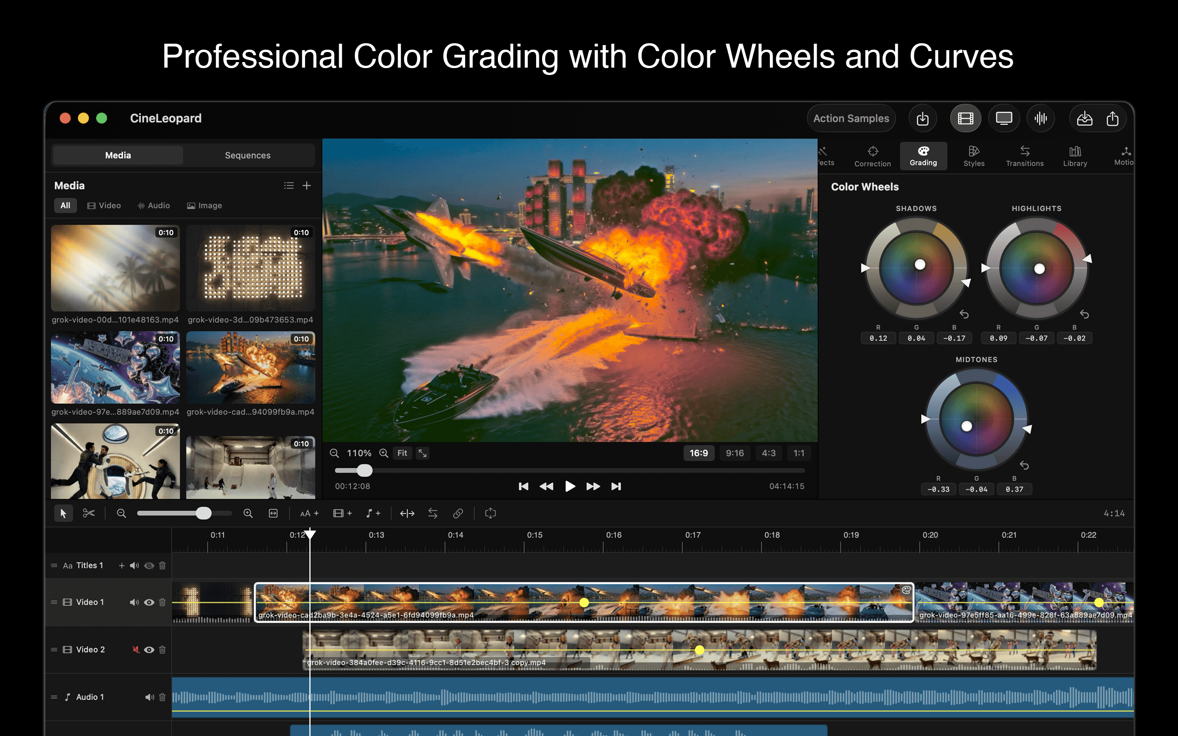1178x736 pixels.
Task: Fit timeline to window icon
Action: click(273, 513)
